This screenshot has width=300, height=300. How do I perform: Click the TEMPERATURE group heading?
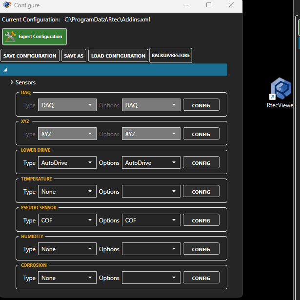pos(37,179)
